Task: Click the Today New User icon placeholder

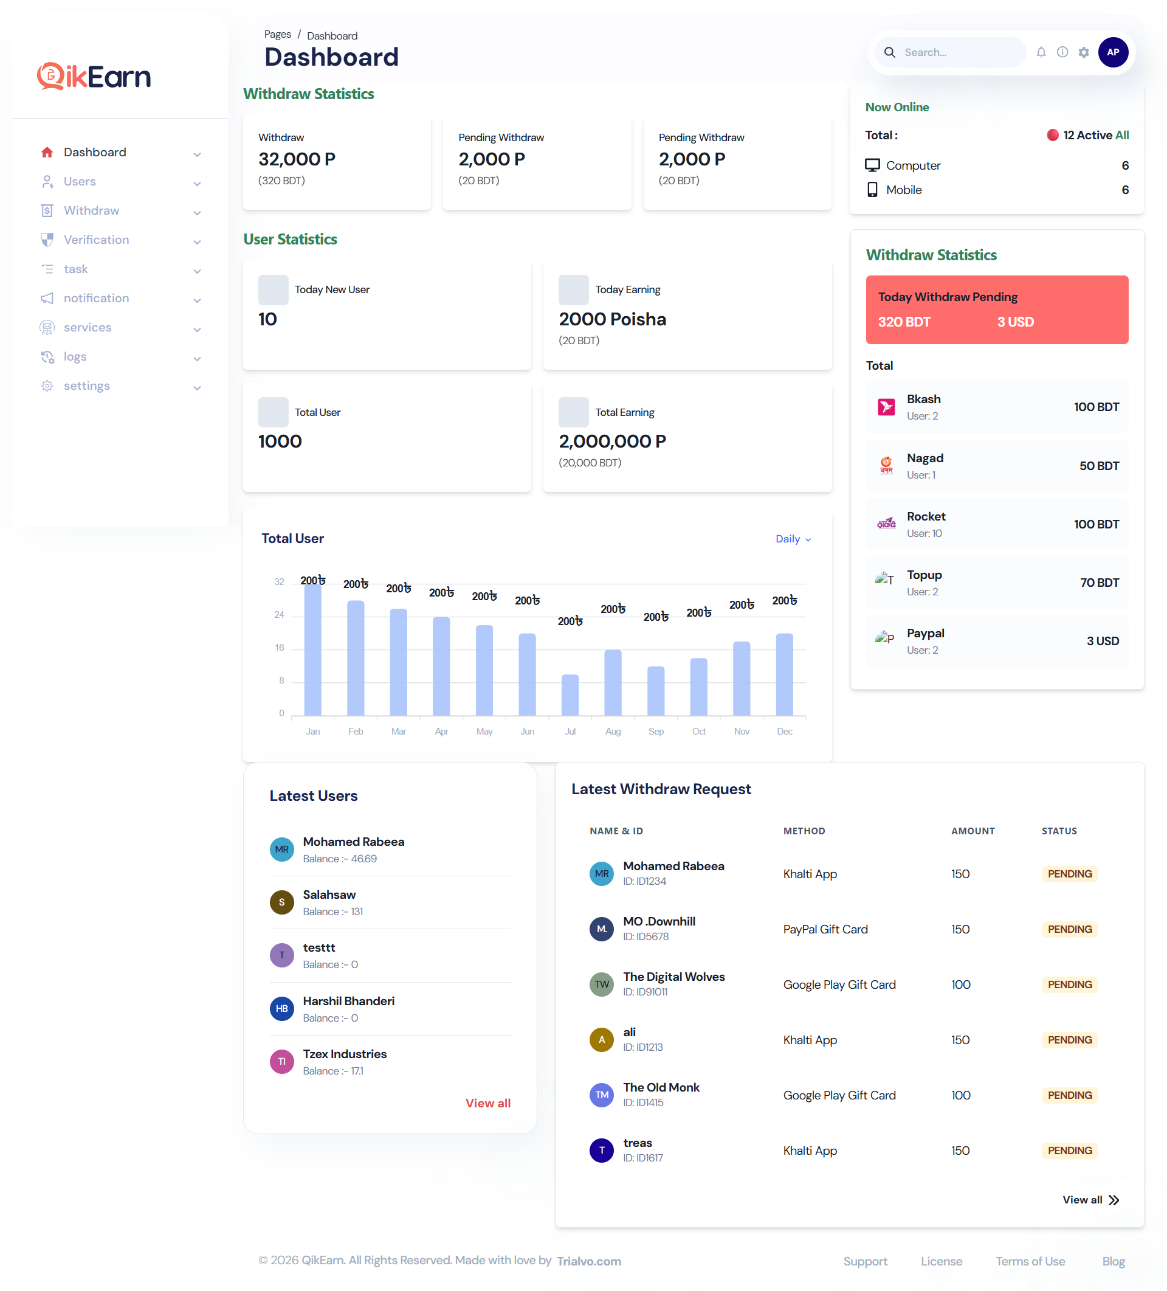Action: click(x=274, y=290)
